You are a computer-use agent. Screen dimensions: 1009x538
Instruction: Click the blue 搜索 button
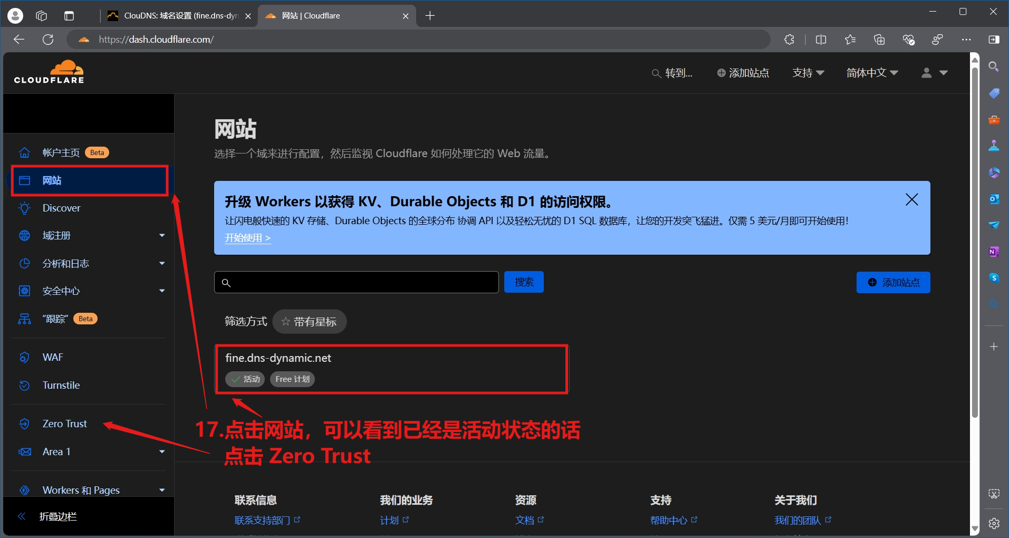524,282
